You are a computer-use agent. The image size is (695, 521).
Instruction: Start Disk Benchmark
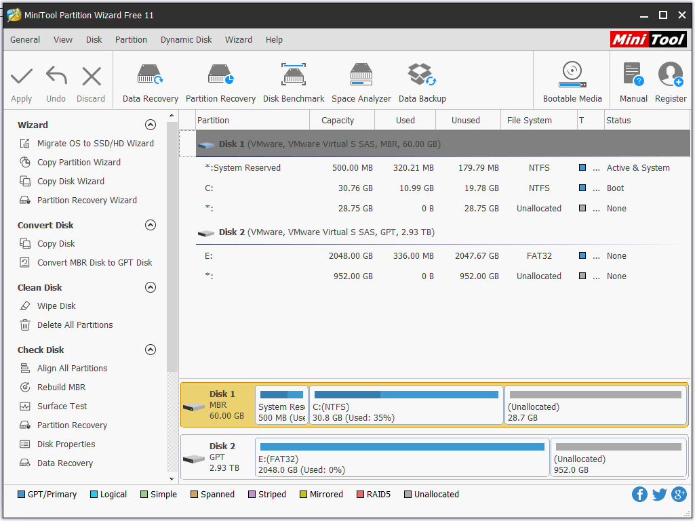tap(294, 83)
